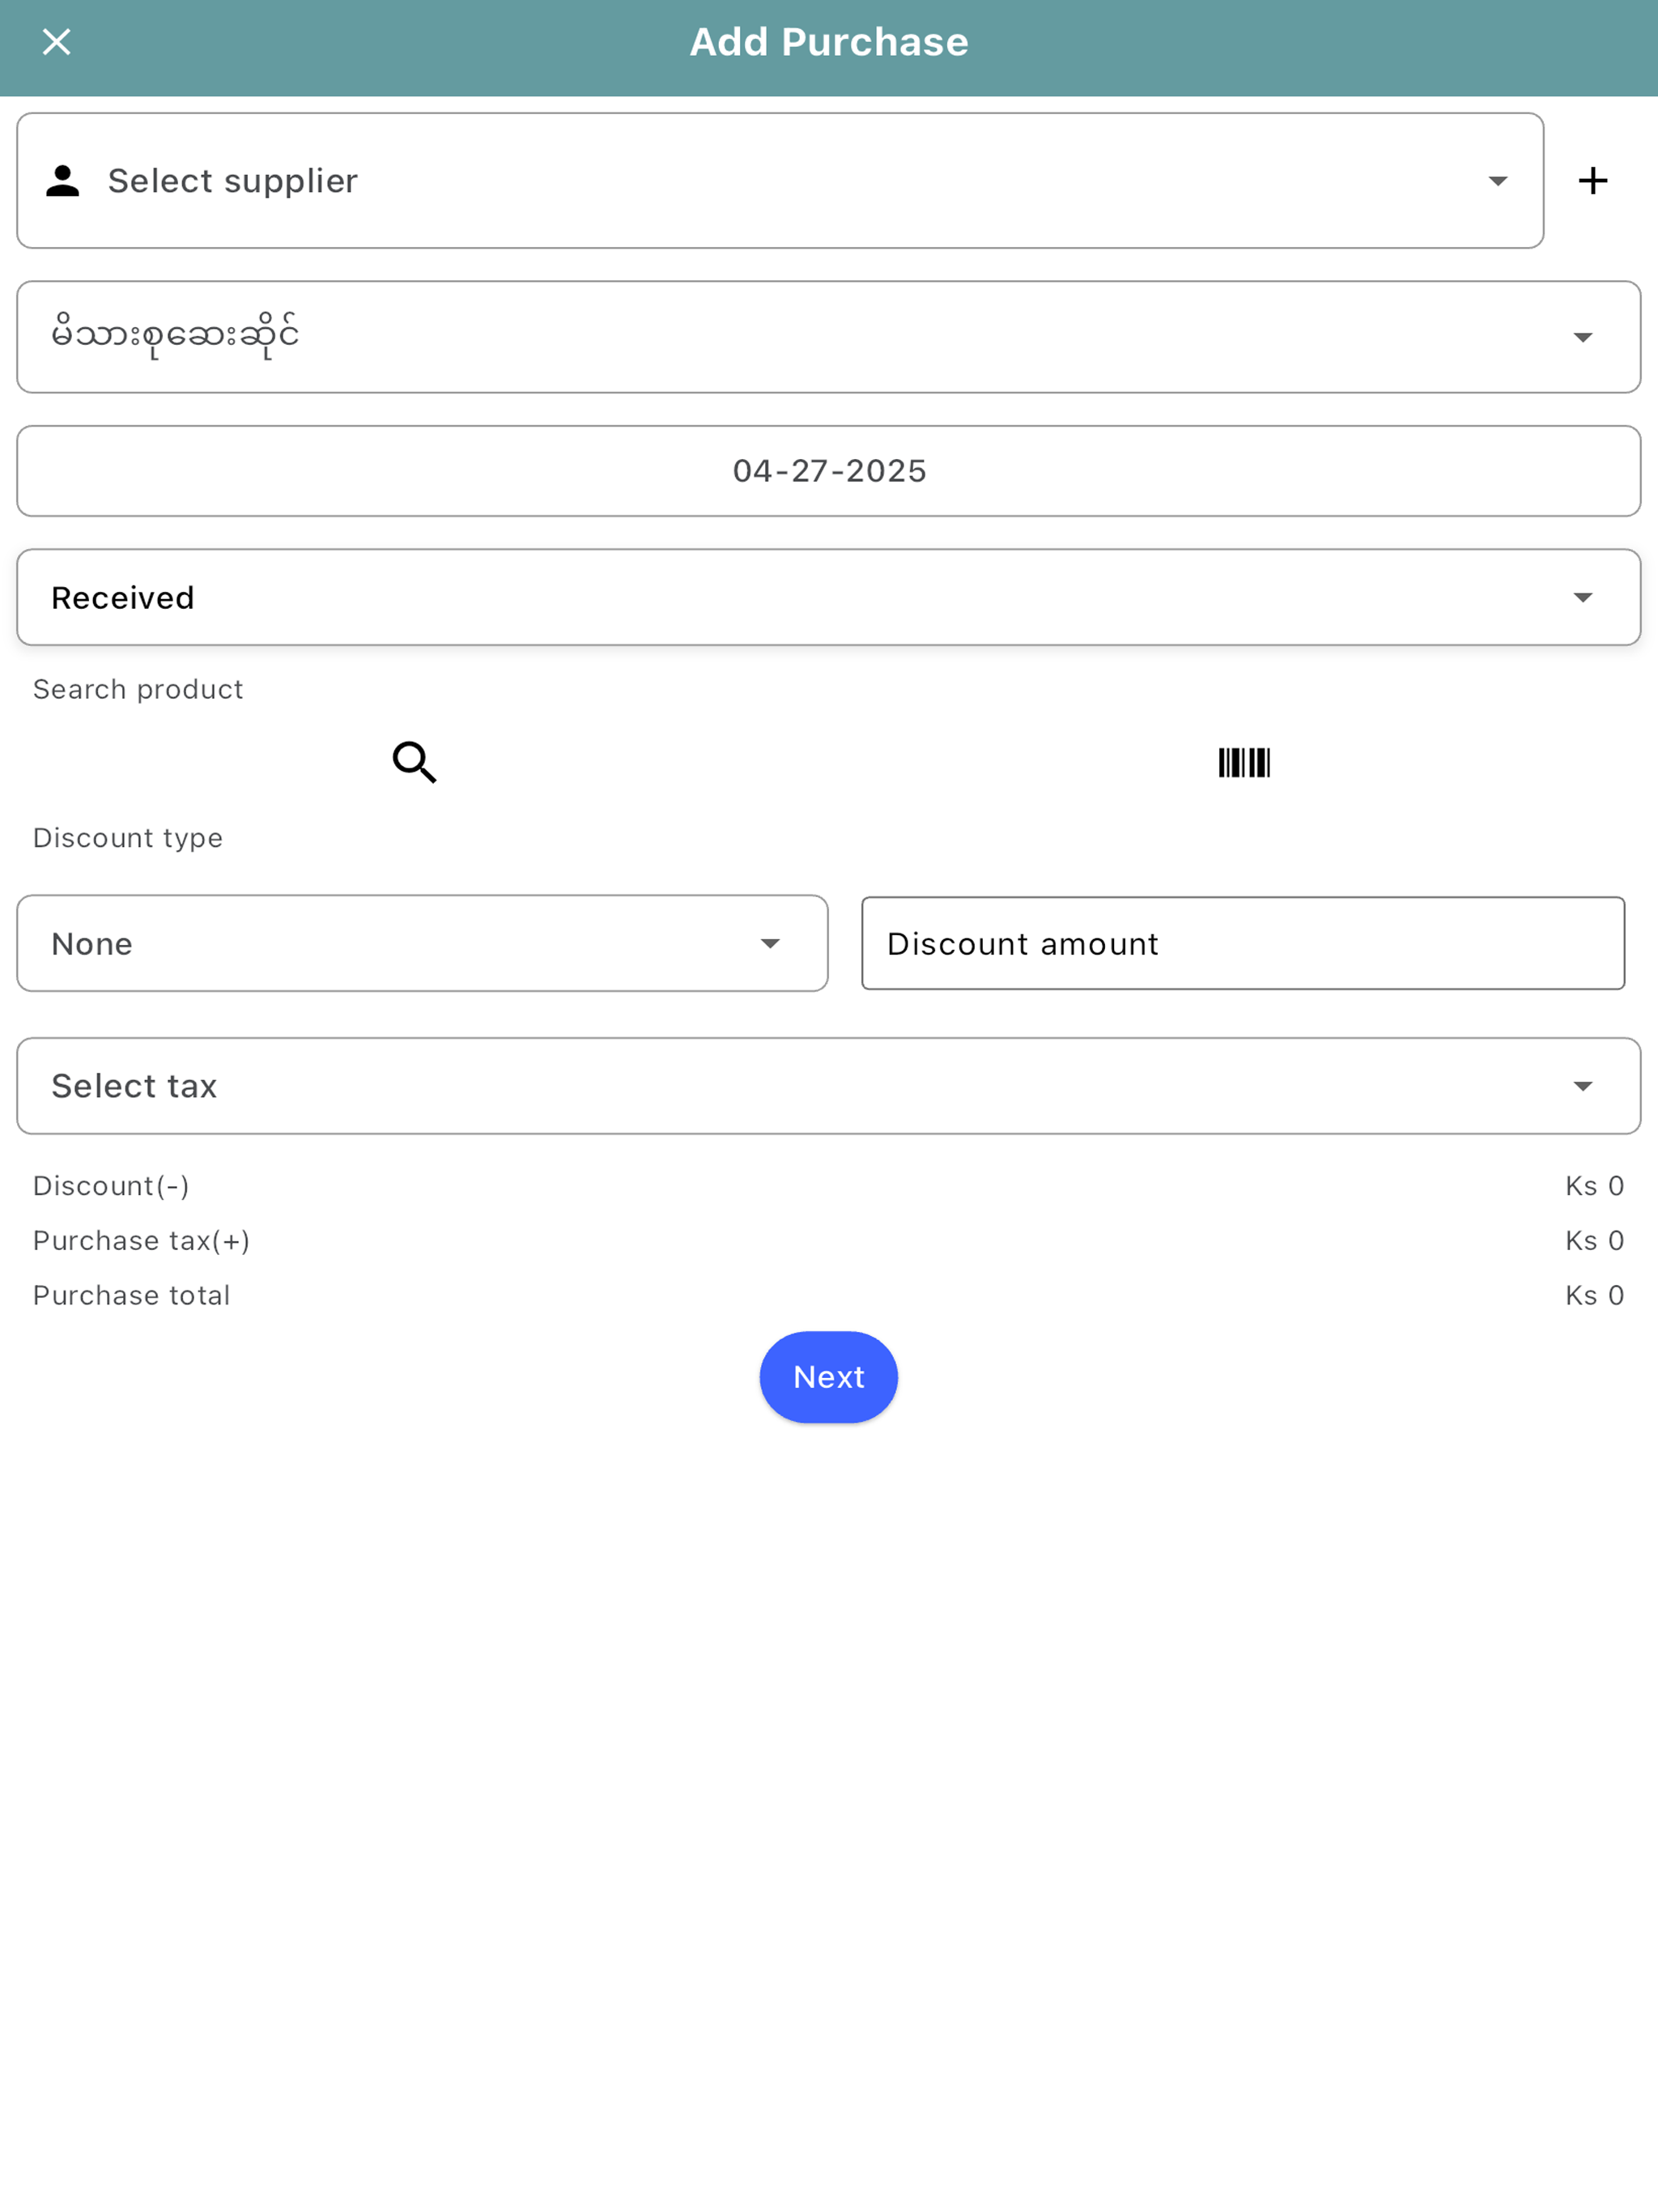Click the Discount type label
This screenshot has height=2212, width=1658.
click(128, 838)
